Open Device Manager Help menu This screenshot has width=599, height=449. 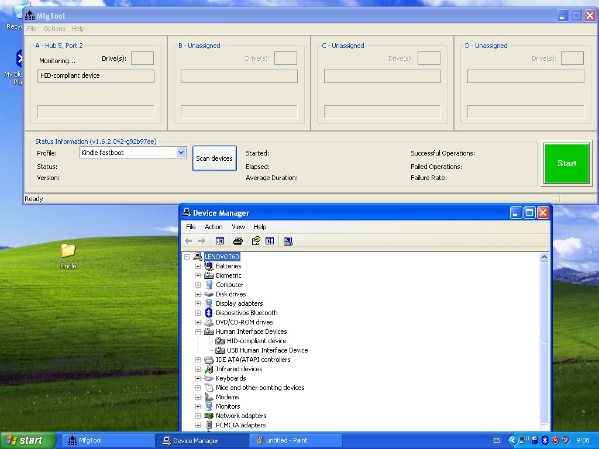tap(260, 227)
